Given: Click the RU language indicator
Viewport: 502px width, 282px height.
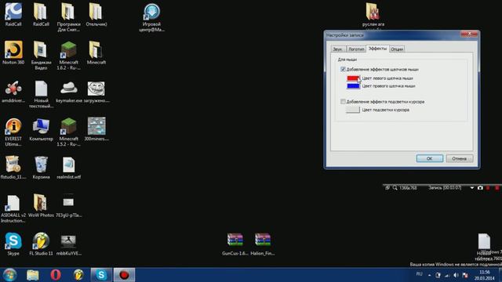Looking at the screenshot, I should click(x=419, y=274).
